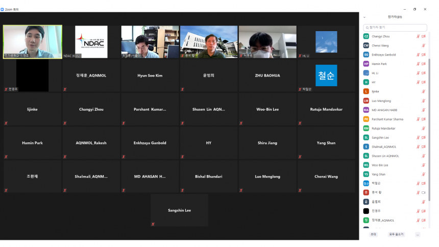The width and height of the screenshot is (439, 247).
Task: Open more options ellipsis at panel bottom
Action: (x=418, y=234)
